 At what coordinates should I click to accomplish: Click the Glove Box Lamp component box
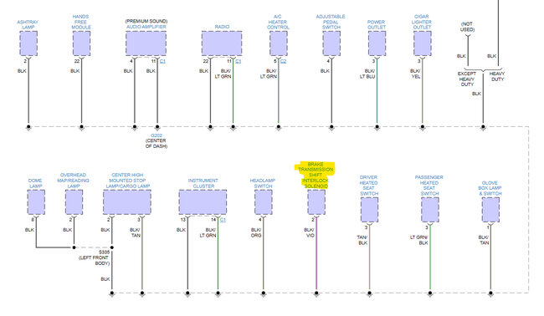490,210
